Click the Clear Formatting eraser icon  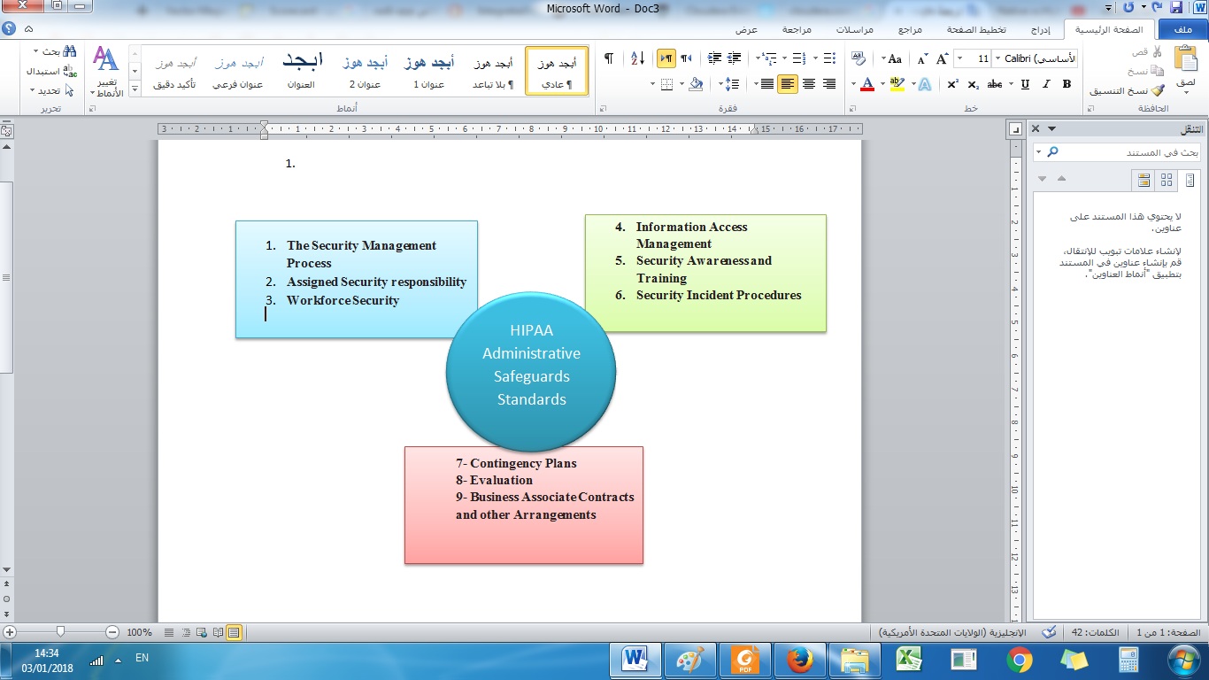859,58
